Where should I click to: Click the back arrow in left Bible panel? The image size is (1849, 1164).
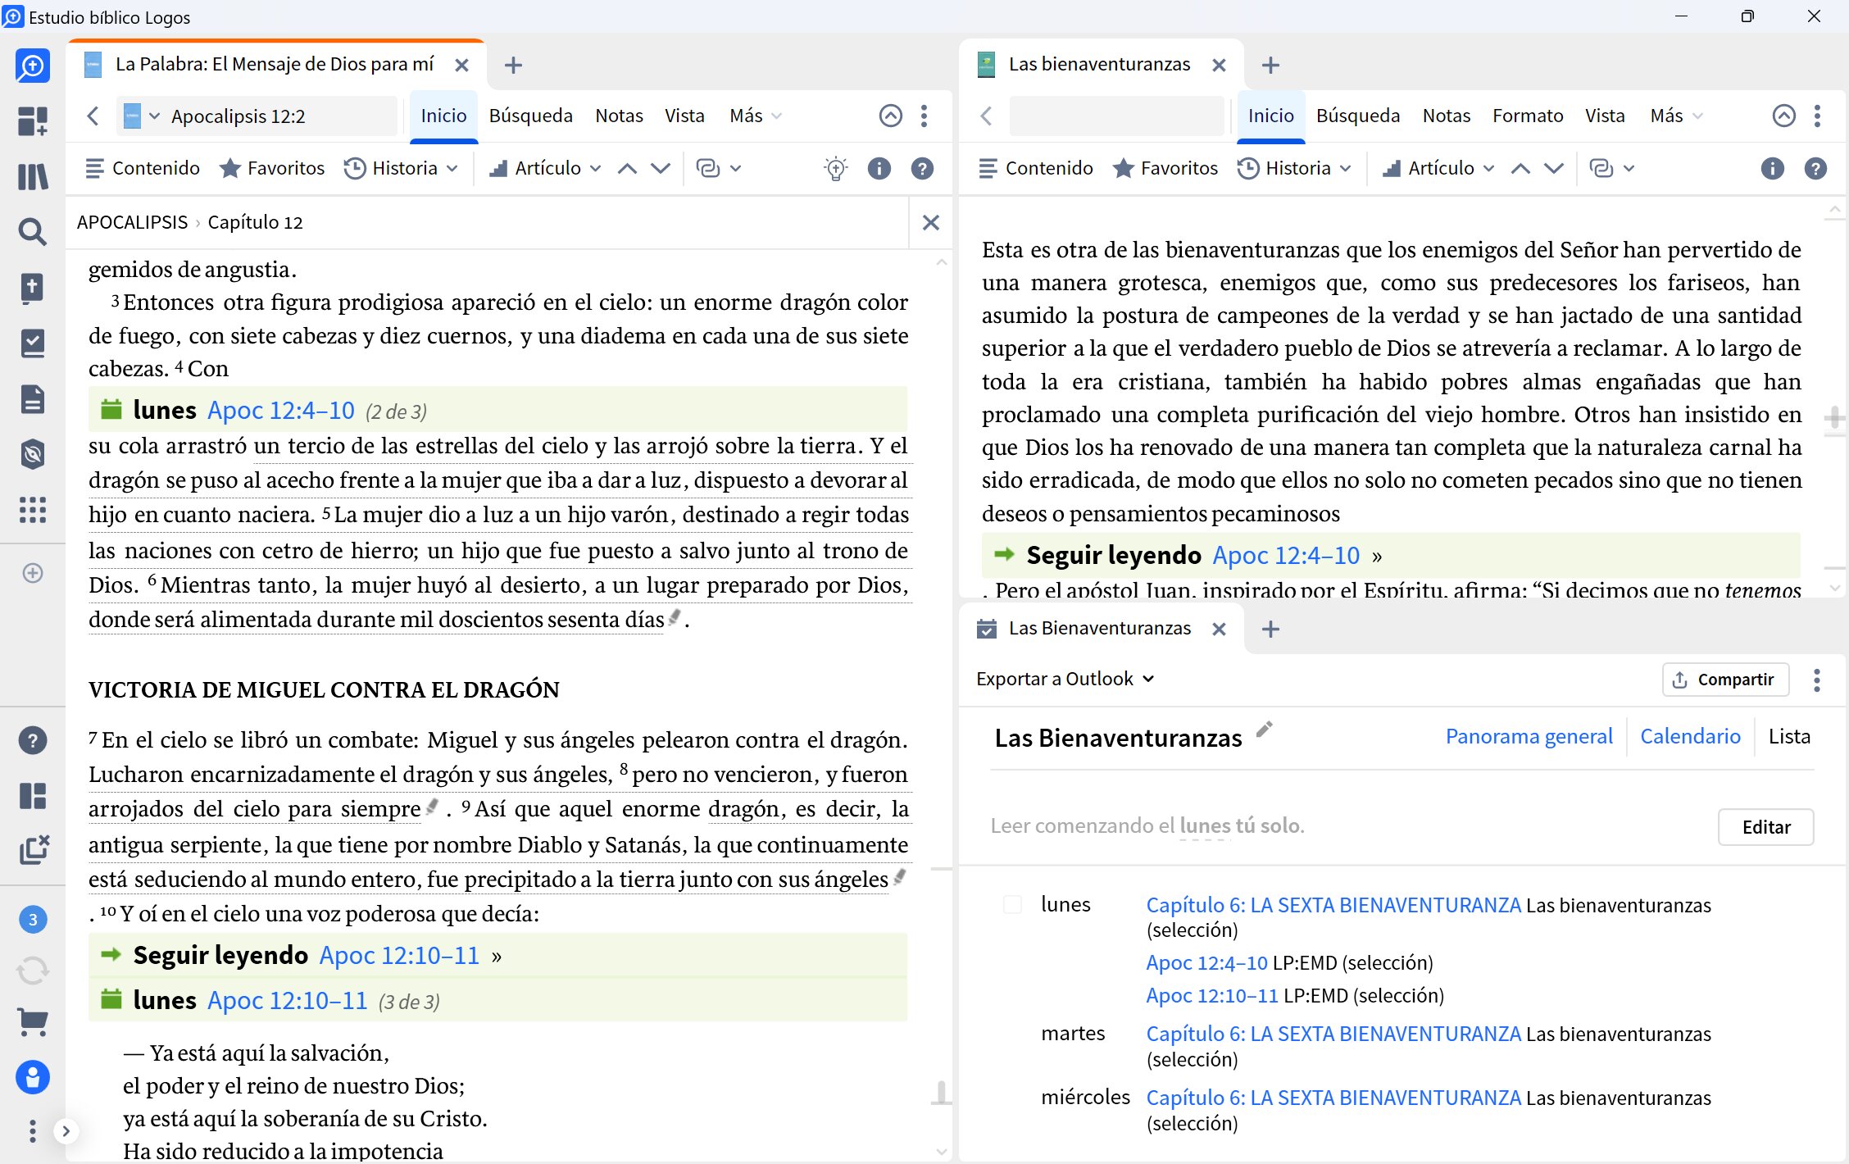(93, 116)
